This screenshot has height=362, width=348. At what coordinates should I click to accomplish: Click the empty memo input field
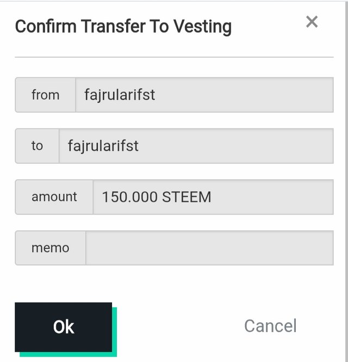pos(209,248)
